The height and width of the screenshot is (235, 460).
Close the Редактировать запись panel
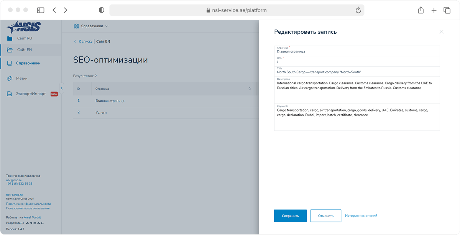point(441,32)
